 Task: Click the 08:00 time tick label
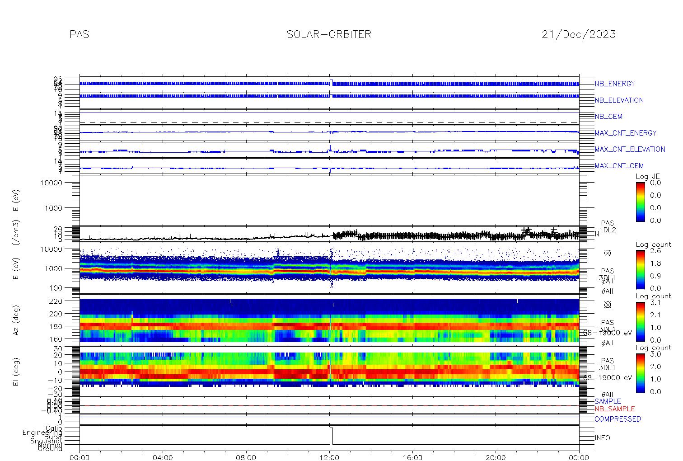(246, 457)
